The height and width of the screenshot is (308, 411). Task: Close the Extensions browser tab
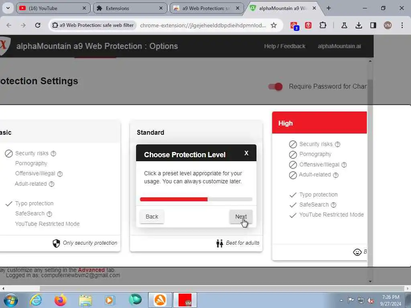pyautogui.click(x=161, y=8)
